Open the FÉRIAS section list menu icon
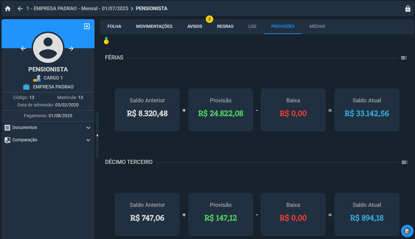 tap(404, 58)
